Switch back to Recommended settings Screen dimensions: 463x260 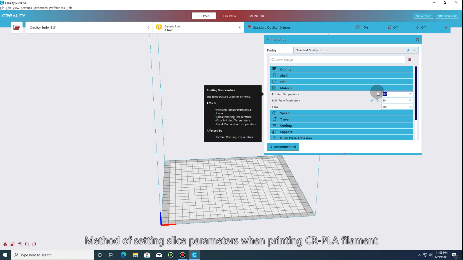point(283,147)
